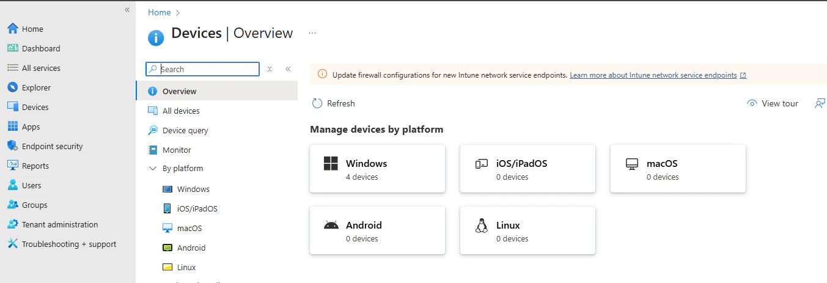Screen dimensions: 827x283
Task: Click the Devices icon in left sidebar
Action: click(x=12, y=107)
